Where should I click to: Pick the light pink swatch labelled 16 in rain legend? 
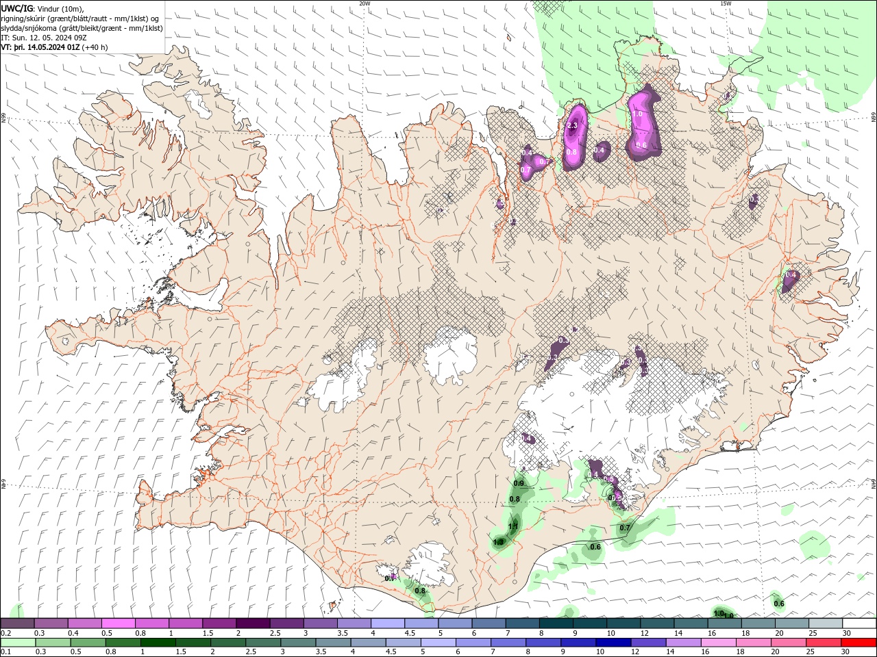717,643
